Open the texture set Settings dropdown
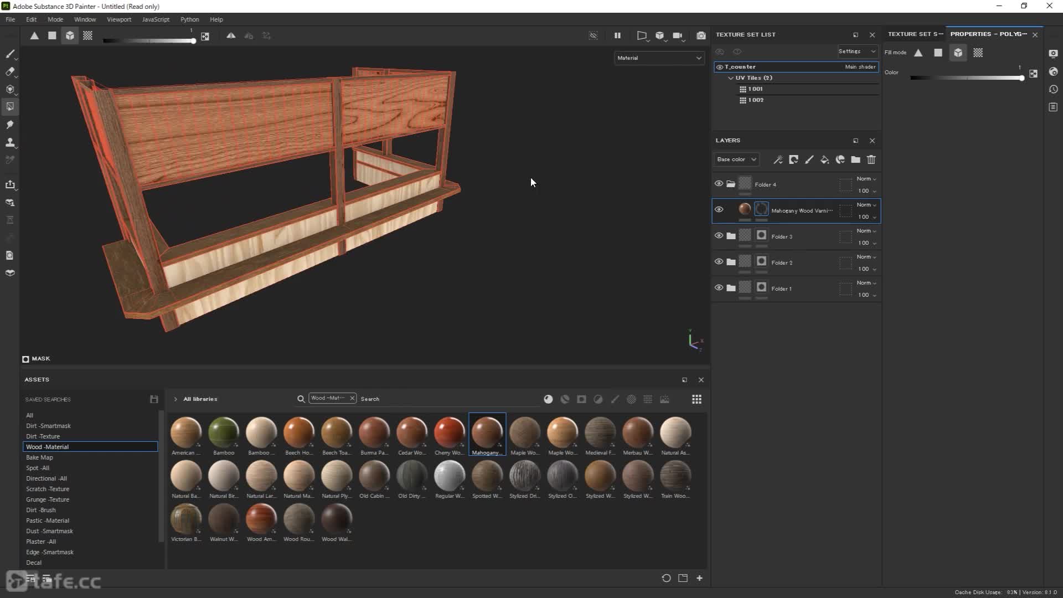The image size is (1063, 598). pos(857,51)
